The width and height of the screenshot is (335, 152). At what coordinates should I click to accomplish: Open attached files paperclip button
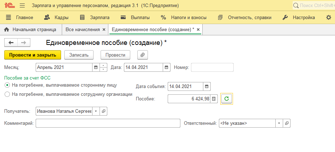pos(143,55)
